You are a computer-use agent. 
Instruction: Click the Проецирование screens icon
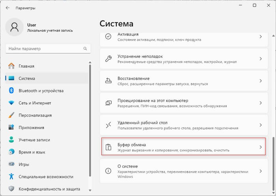[108, 103]
